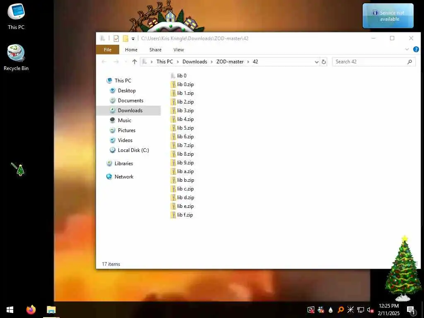
Task: Open dropdown arrow after This PC breadcrumb
Action: [x=178, y=62]
